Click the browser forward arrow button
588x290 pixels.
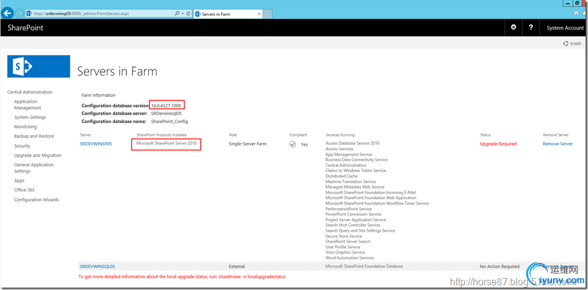point(19,14)
